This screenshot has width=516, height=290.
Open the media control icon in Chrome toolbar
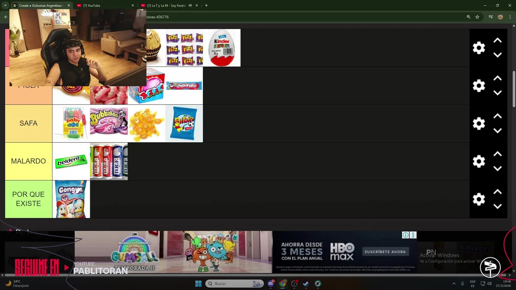tap(491, 17)
